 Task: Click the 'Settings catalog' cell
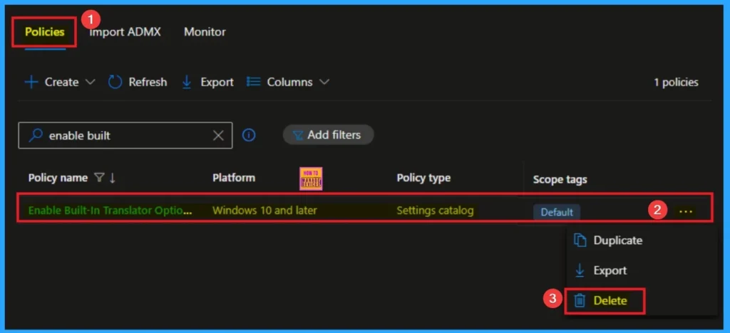(x=435, y=211)
